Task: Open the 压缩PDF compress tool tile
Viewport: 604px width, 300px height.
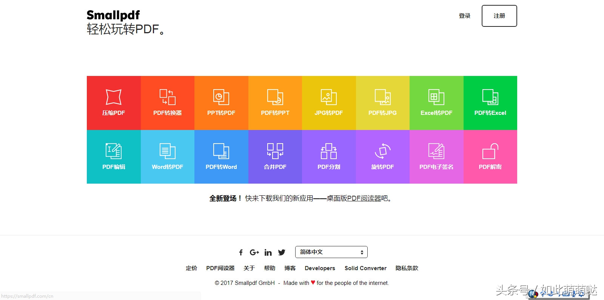Action: (114, 103)
